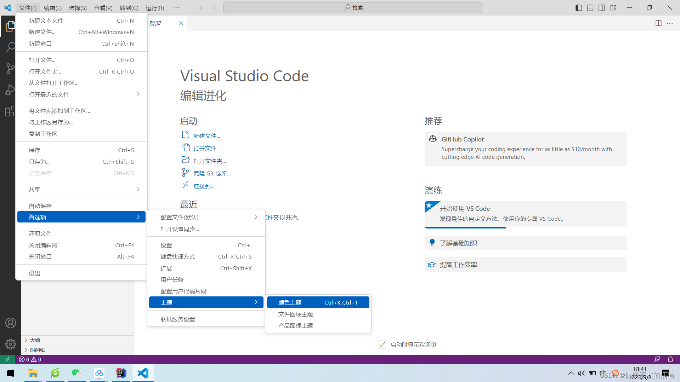The image size is (680, 382).
Task: Click the Accounts icon in the activity bar
Action: (x=11, y=323)
